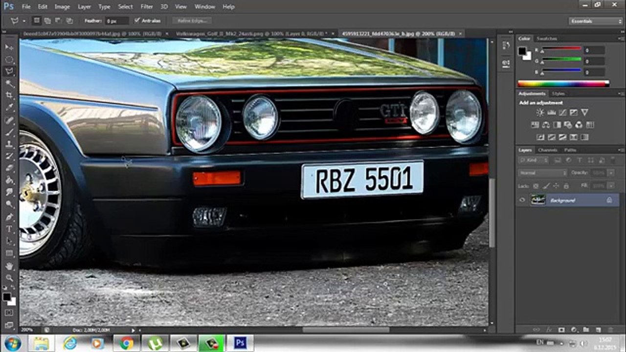Viewport: 626px width, 352px height.
Task: Open the Fill slider dropdown arrow
Action: 611,186
